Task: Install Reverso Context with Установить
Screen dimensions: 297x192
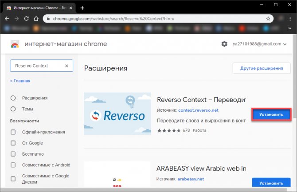Action: tap(271, 114)
